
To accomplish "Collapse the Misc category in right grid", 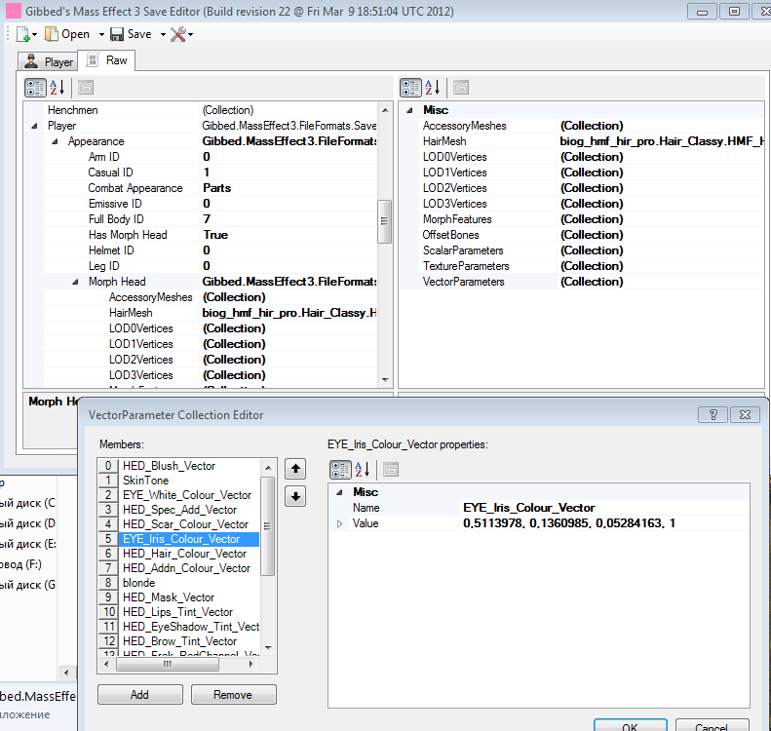I will click(x=409, y=110).
